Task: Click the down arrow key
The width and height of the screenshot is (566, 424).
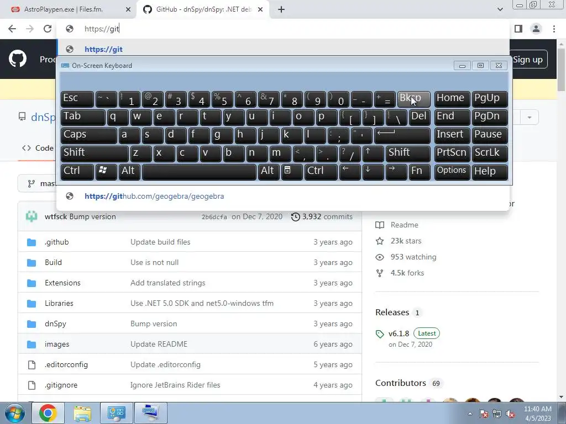Action: click(373, 172)
